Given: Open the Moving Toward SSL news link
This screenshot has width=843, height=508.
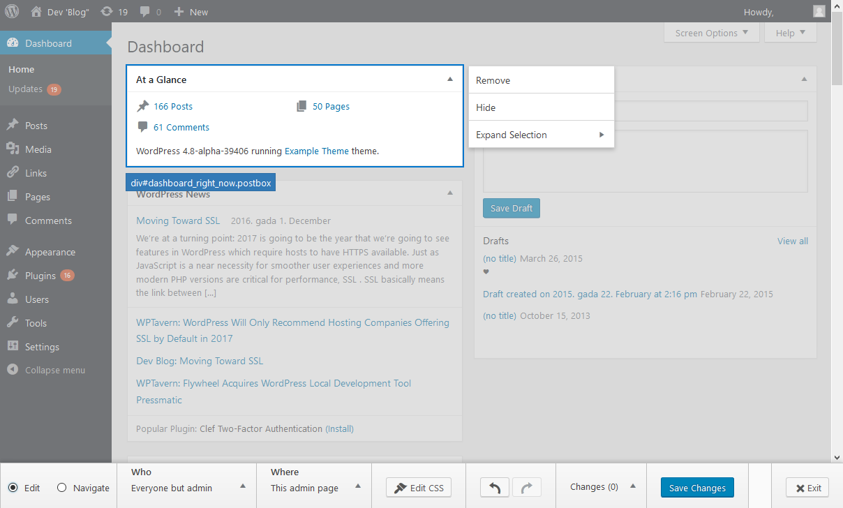Looking at the screenshot, I should pyautogui.click(x=178, y=221).
